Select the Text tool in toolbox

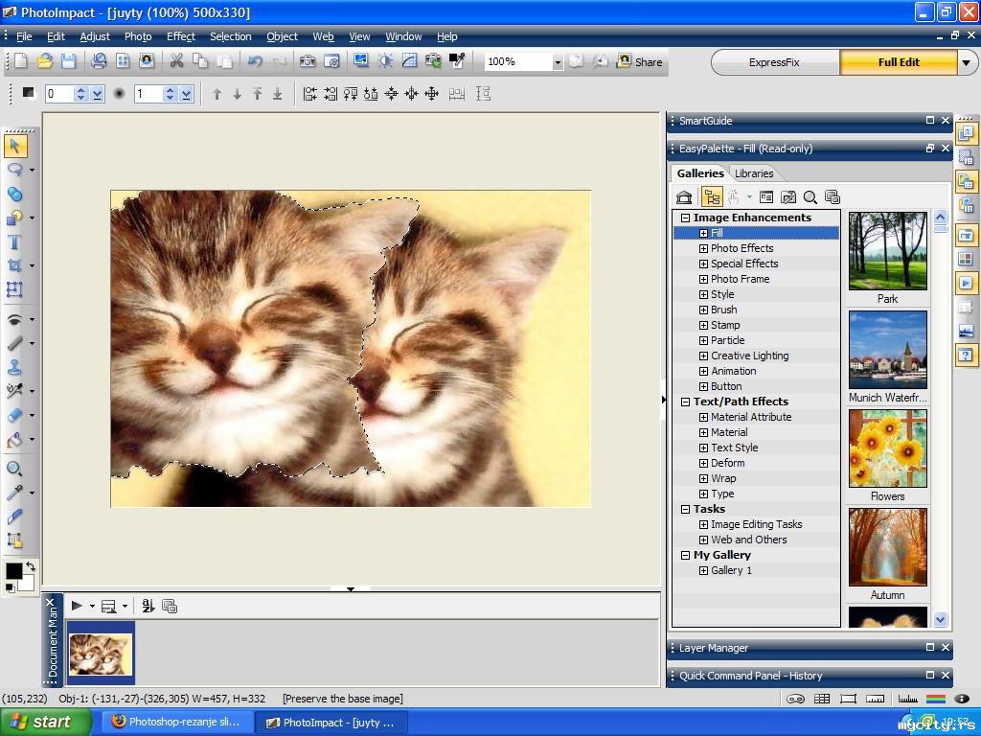pos(14,241)
